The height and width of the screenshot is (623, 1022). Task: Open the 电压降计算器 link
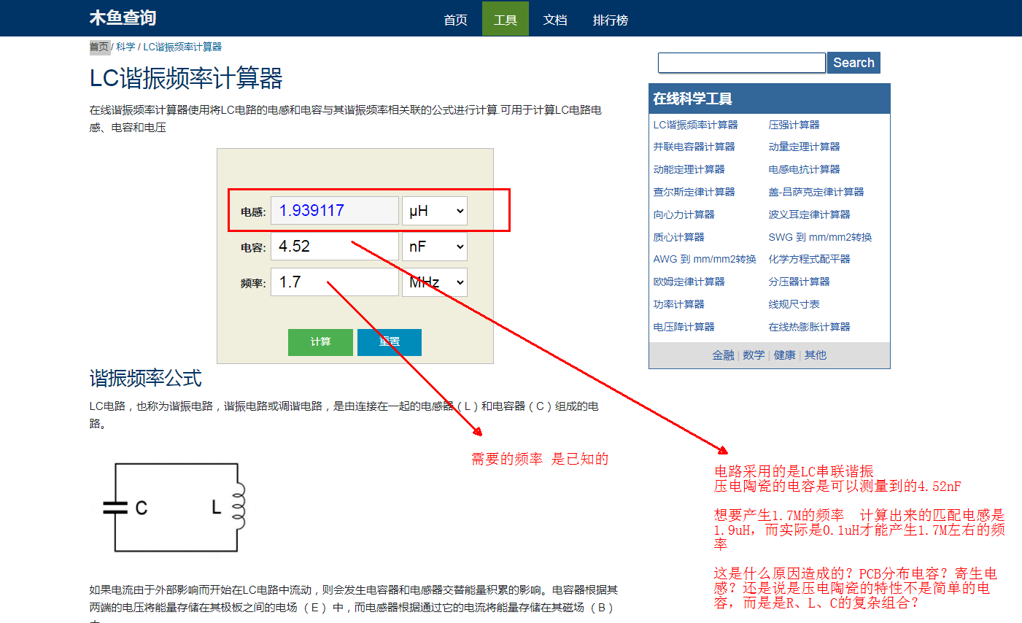[684, 327]
